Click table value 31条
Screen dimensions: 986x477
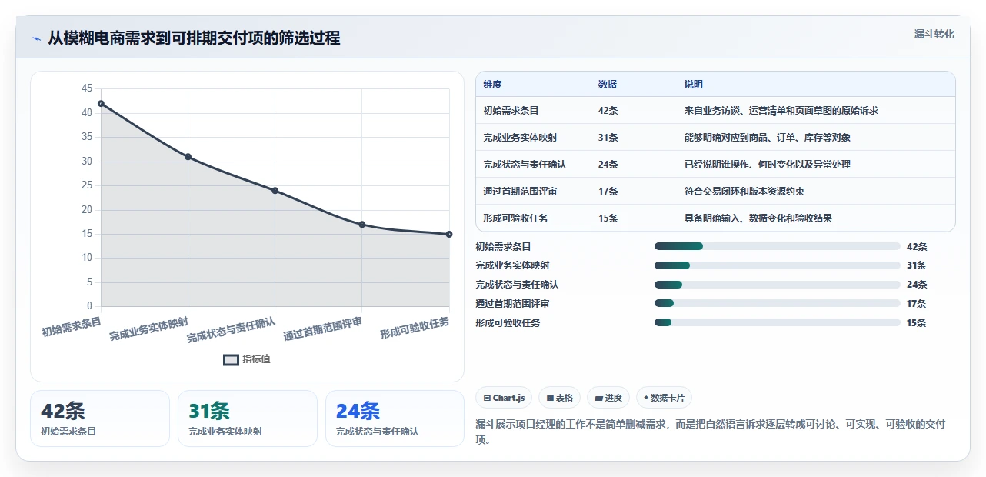tap(608, 138)
